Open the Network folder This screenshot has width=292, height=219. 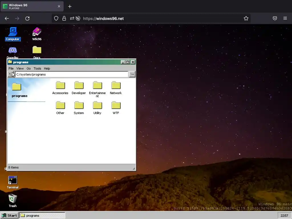coord(116,88)
